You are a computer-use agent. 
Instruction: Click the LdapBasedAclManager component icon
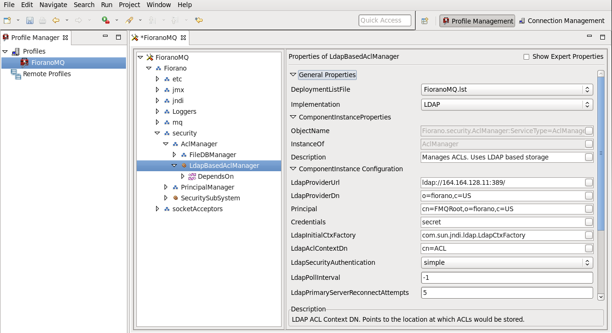click(x=184, y=166)
